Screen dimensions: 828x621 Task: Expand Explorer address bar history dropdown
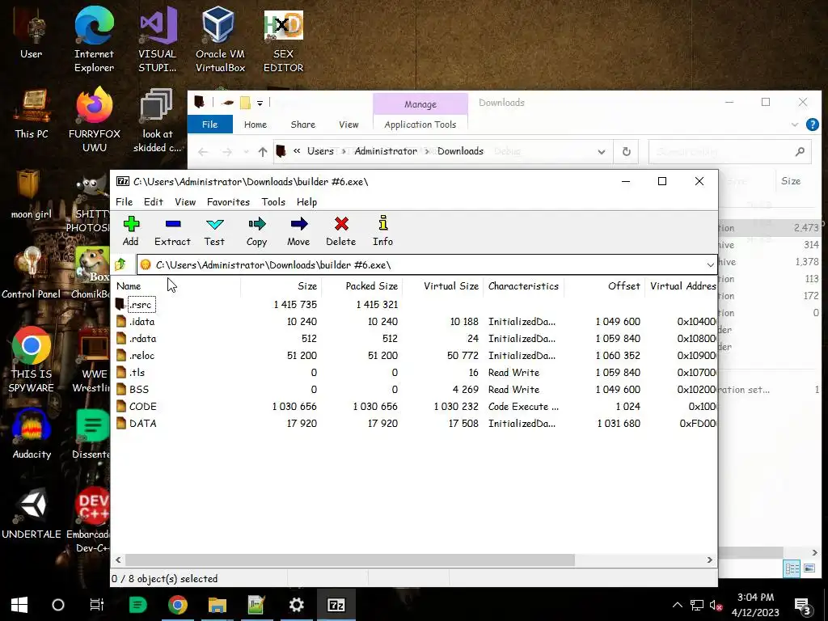(602, 151)
